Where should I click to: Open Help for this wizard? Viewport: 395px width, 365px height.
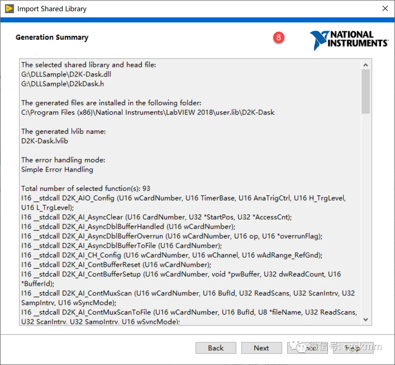click(x=353, y=348)
